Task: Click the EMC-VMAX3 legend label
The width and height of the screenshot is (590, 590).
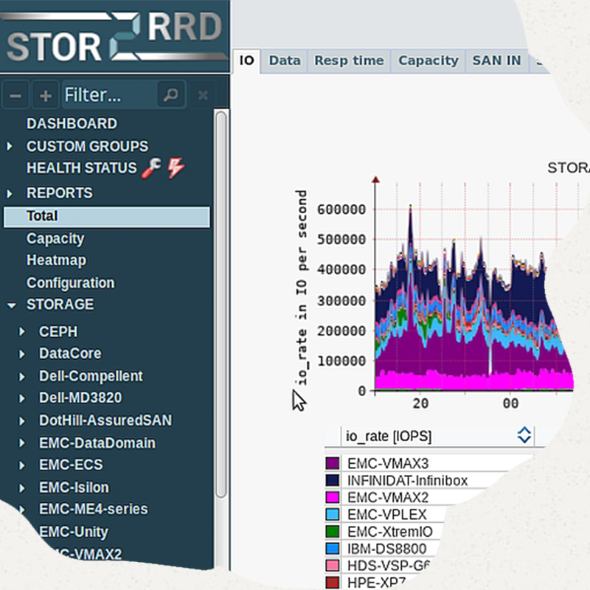Action: tap(388, 464)
